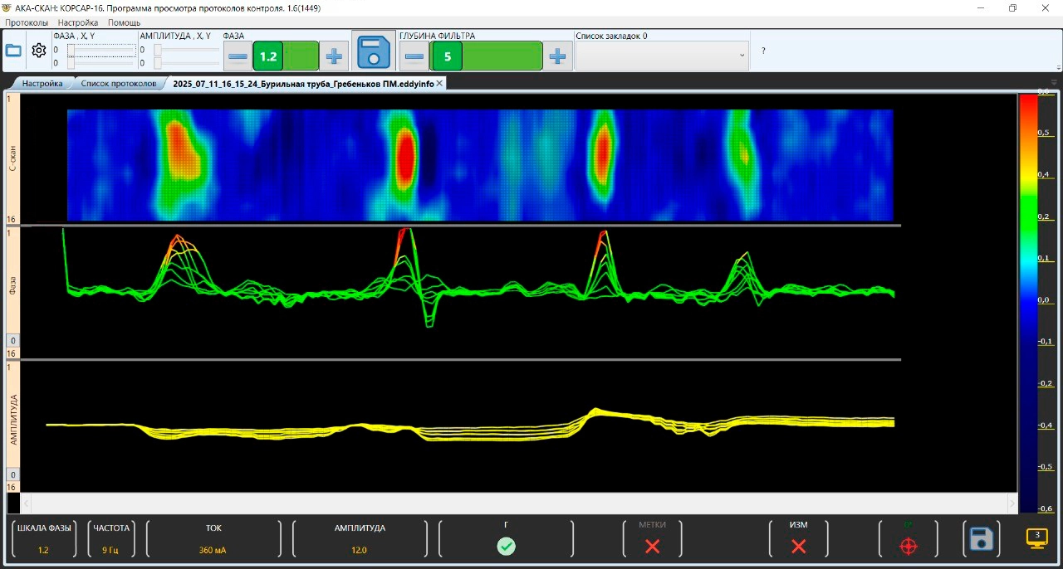This screenshot has height=569, width=1063.
Task: Click the save diskette icon in bottom bar
Action: pos(981,539)
